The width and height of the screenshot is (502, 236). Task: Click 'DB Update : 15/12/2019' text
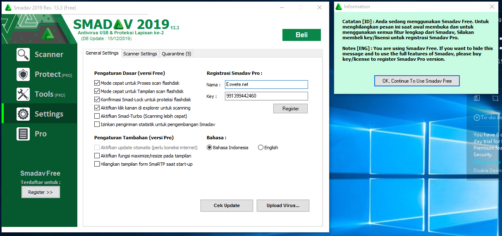[106, 38]
